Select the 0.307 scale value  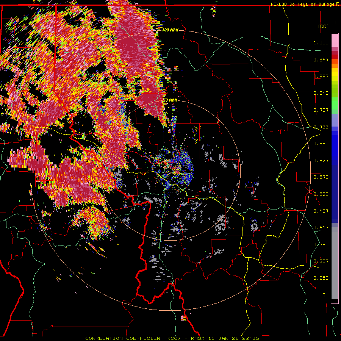pyautogui.click(x=321, y=261)
